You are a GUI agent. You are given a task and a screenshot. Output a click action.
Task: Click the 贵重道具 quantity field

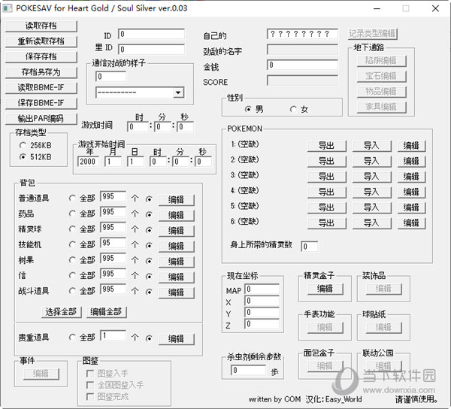point(113,335)
